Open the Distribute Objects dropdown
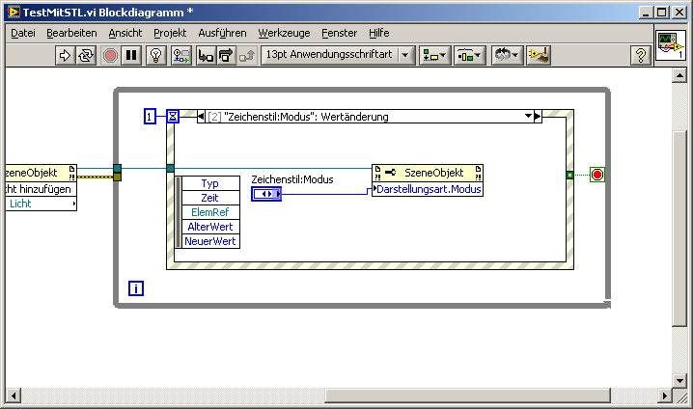The image size is (693, 409). [x=470, y=55]
